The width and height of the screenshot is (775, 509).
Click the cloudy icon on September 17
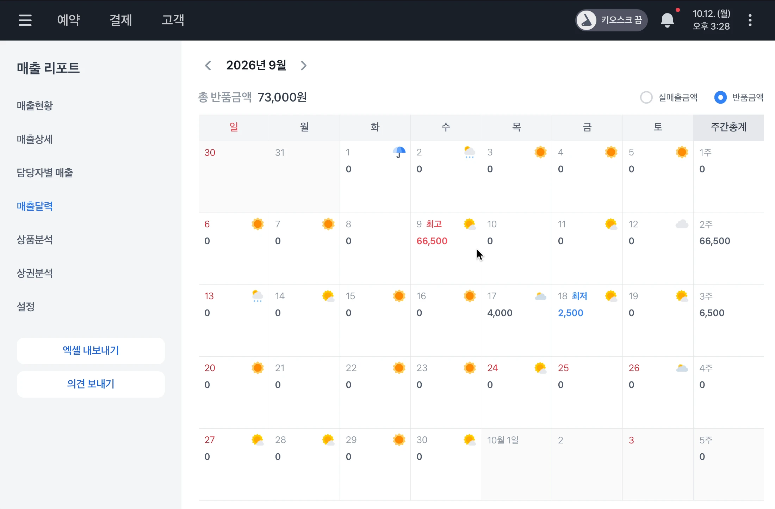pos(540,296)
